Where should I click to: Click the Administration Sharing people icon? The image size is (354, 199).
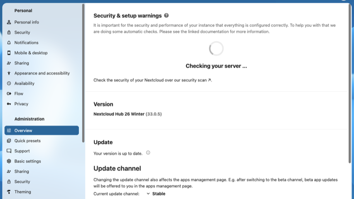9,171
